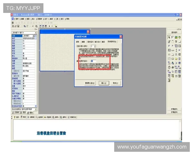The height and width of the screenshot is (155, 193).
Task: Switch to the 提示 tab in bottom panel
Action: 17,117
